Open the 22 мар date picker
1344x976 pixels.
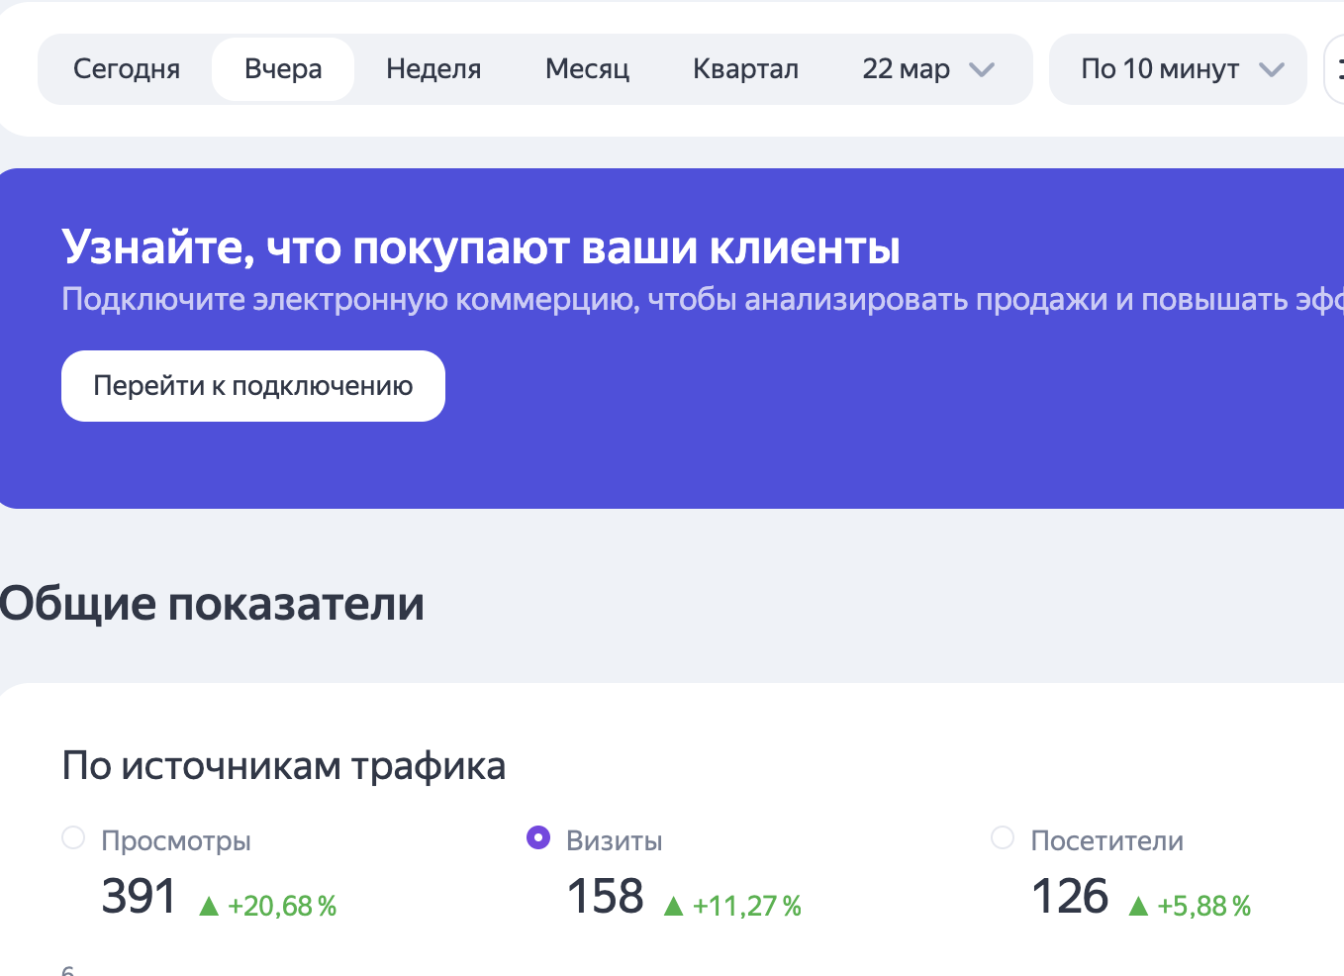pyautogui.click(x=906, y=69)
